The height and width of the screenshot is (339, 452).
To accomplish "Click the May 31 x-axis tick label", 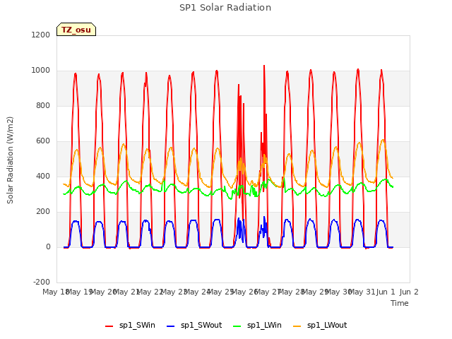I will 362,292.
